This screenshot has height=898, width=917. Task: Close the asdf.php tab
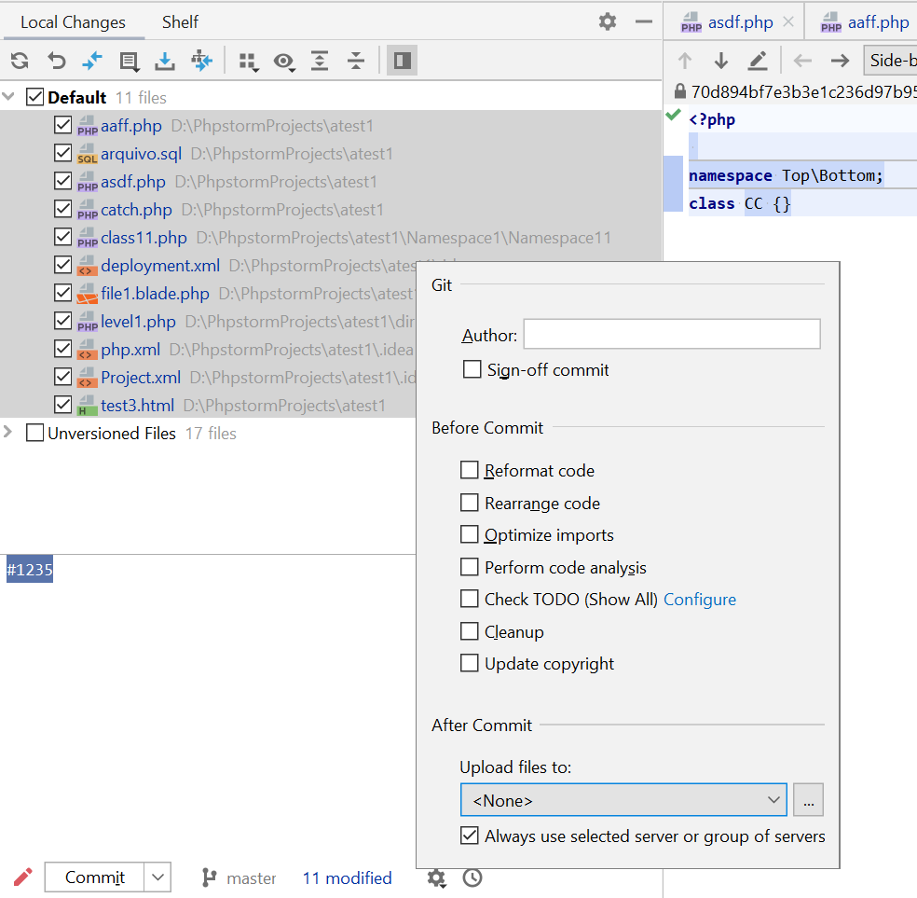tap(788, 22)
